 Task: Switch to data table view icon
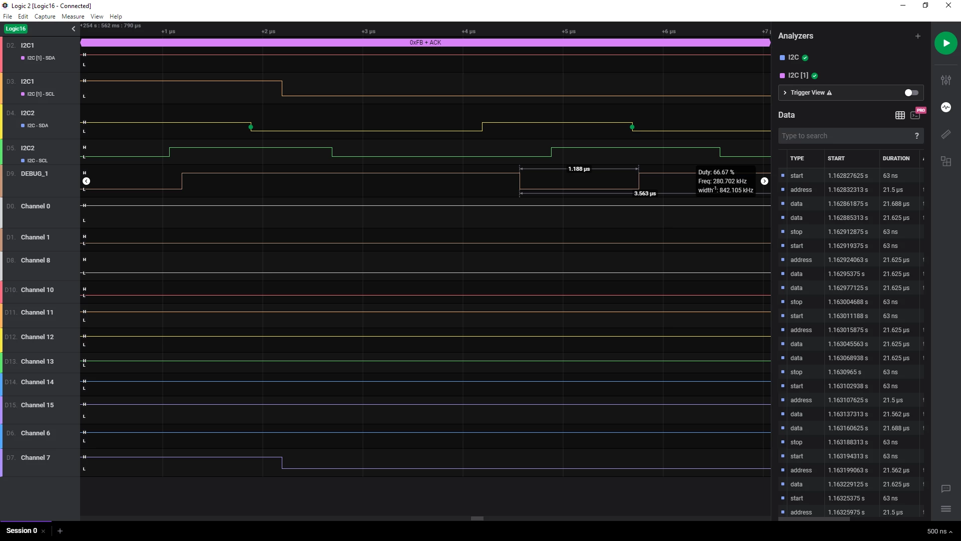[x=900, y=115]
